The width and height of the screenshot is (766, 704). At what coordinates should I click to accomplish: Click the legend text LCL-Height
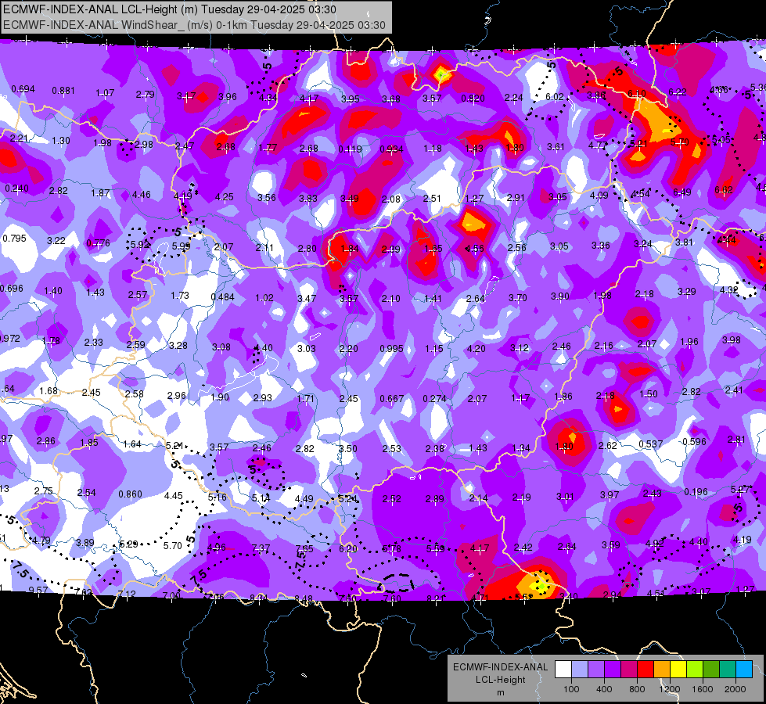click(x=500, y=680)
